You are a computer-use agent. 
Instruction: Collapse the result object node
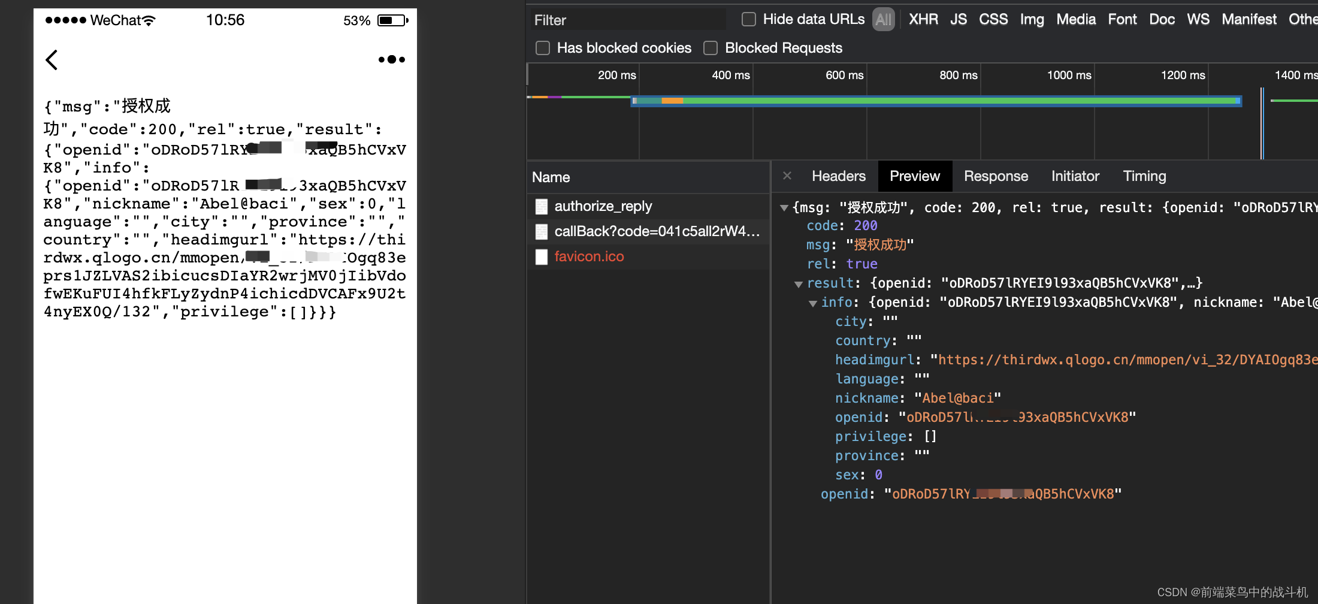pos(798,284)
